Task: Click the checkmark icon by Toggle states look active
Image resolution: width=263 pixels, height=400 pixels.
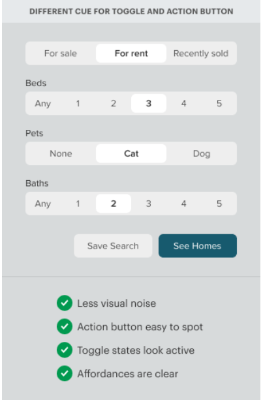Action: [x=65, y=350]
